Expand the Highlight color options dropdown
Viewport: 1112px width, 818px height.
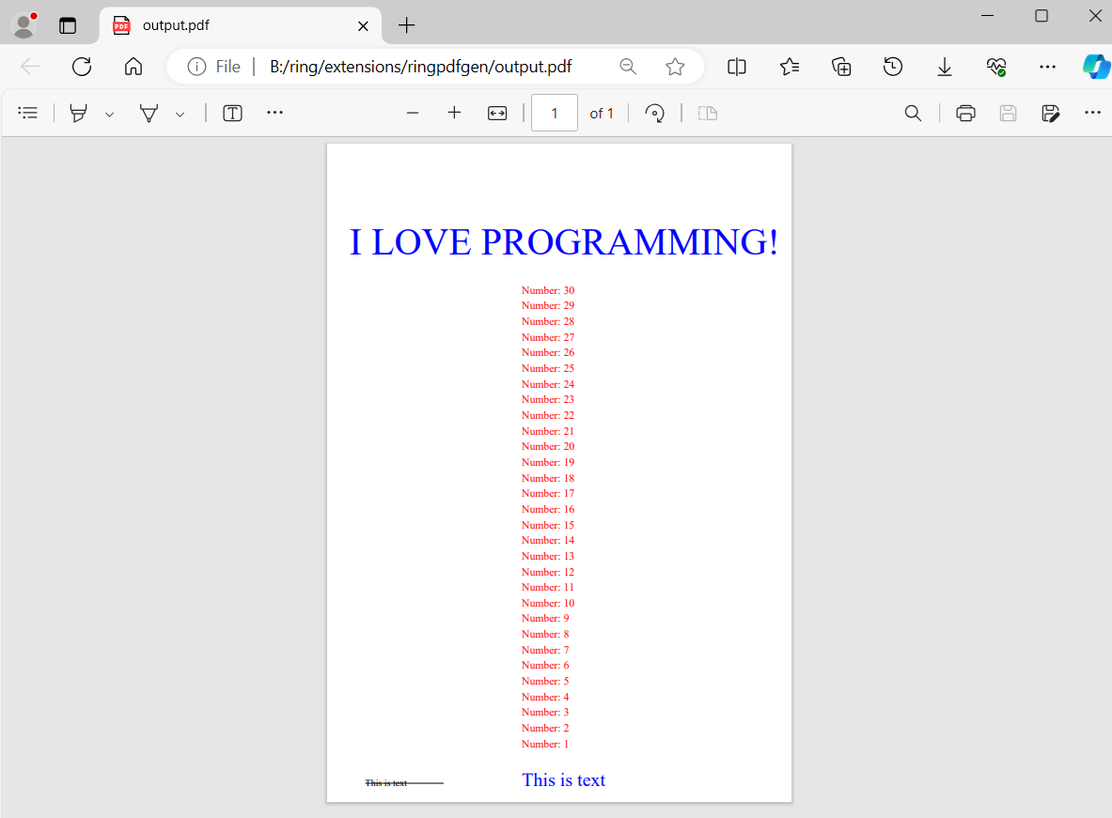coord(109,115)
